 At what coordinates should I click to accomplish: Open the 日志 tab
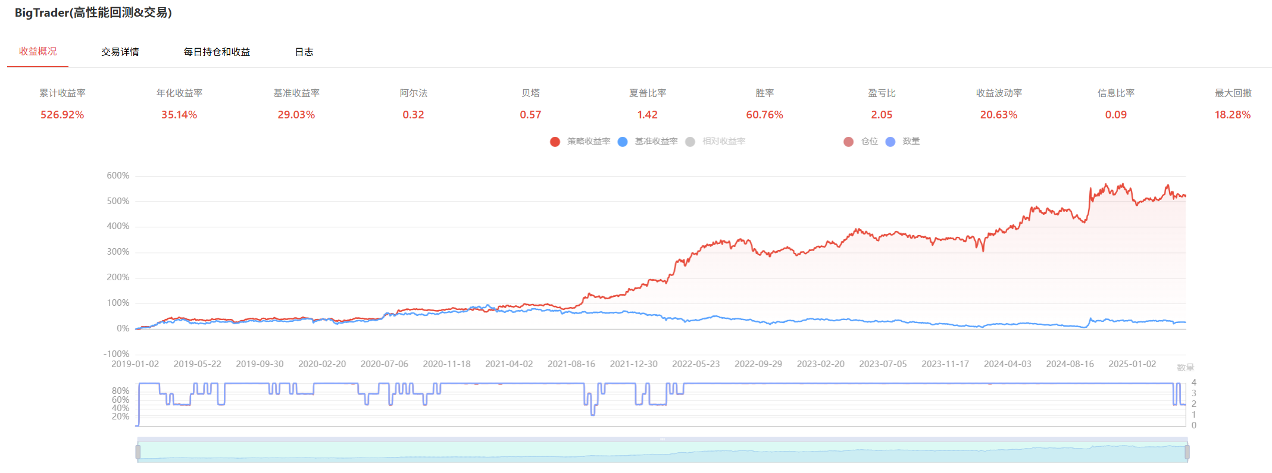tap(304, 52)
